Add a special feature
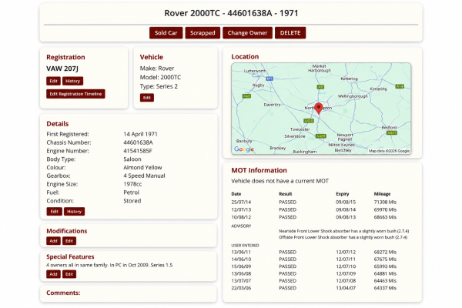 pos(53,274)
